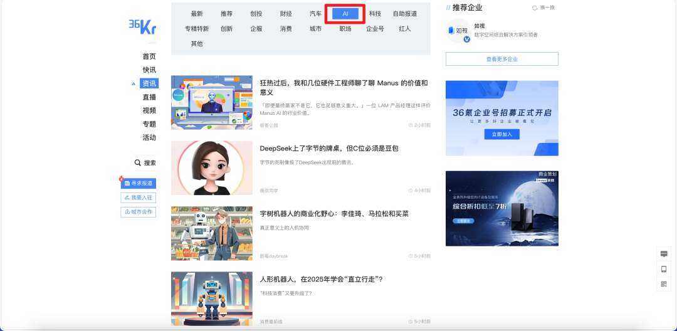Click the 如视 company name

pos(480,26)
